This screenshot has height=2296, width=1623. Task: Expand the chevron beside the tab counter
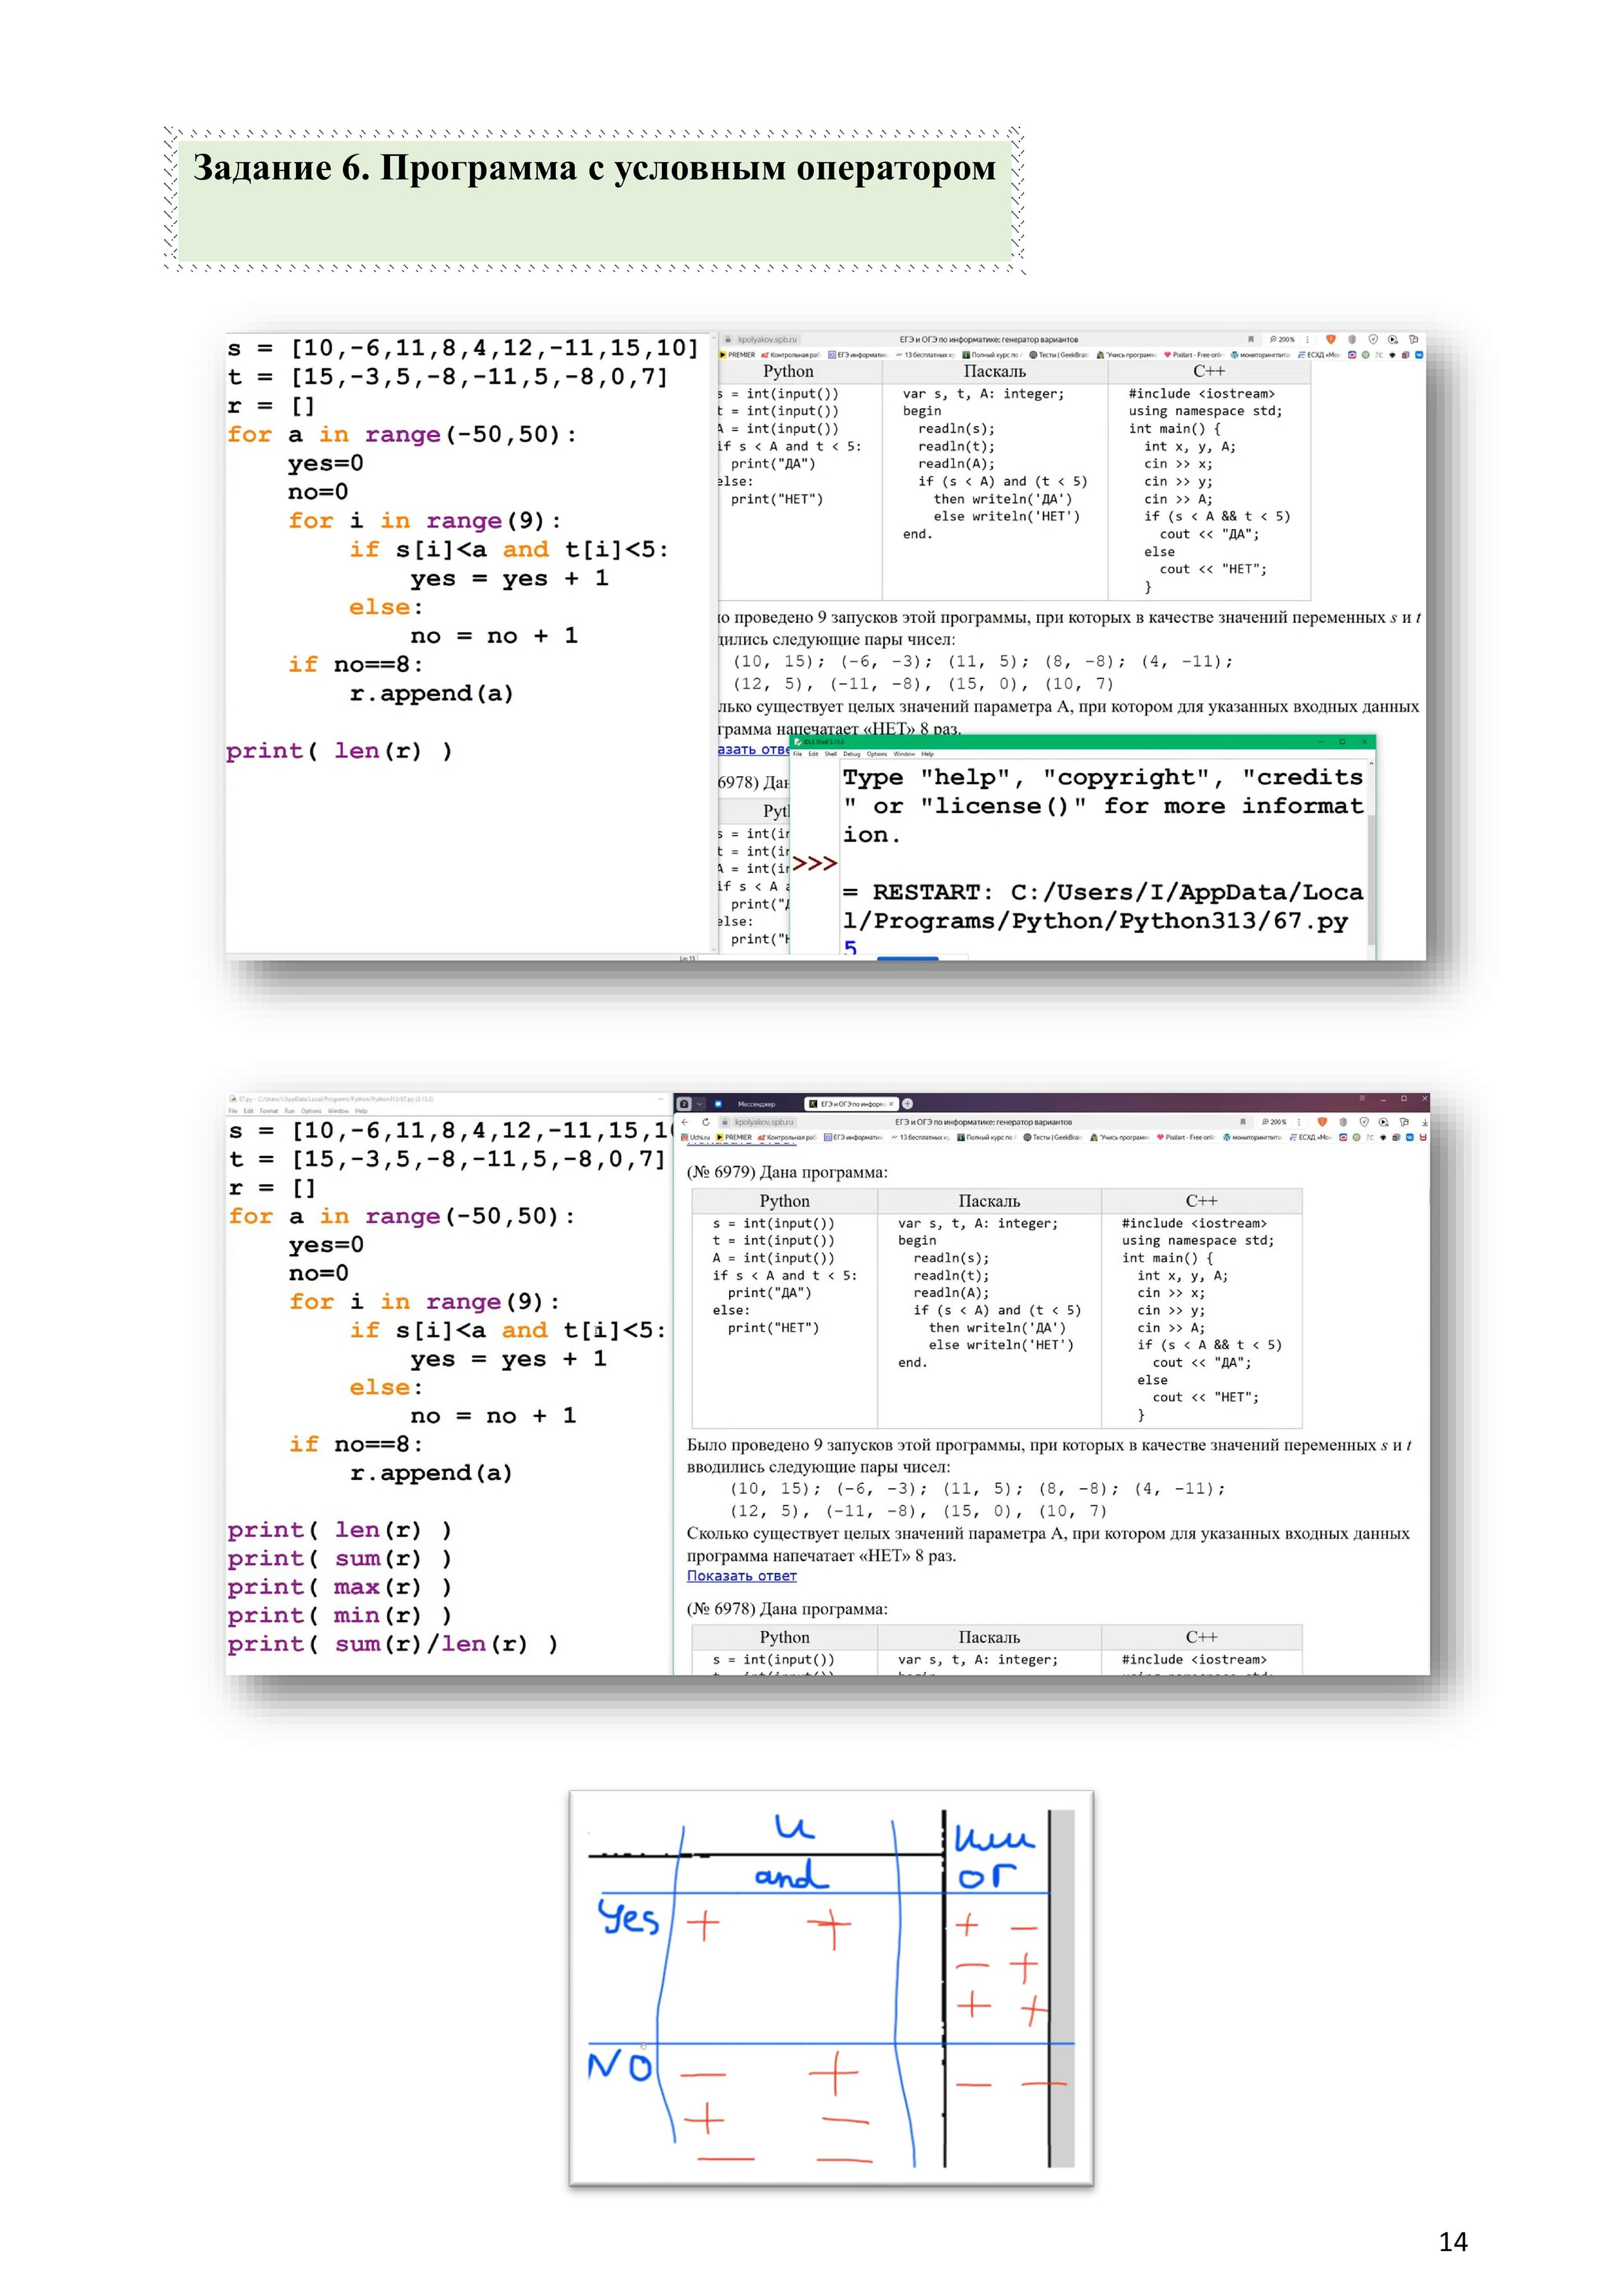coord(700,1104)
